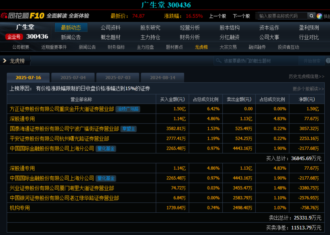The height and width of the screenshot is (235, 330).
Task: Open 中国国际金融上海分公司 in buy list
Action: coord(52,149)
